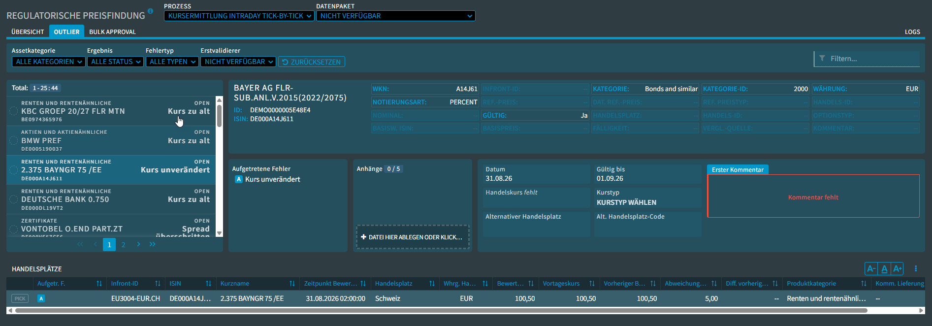The image size is (932, 326).
Task: Sort the Infront-ID column
Action: pos(158,284)
